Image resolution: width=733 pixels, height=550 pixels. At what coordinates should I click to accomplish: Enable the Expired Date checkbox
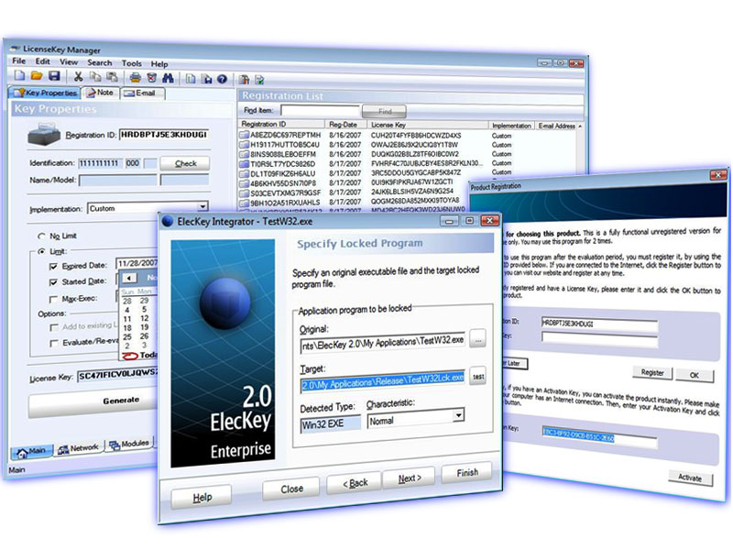(x=53, y=266)
